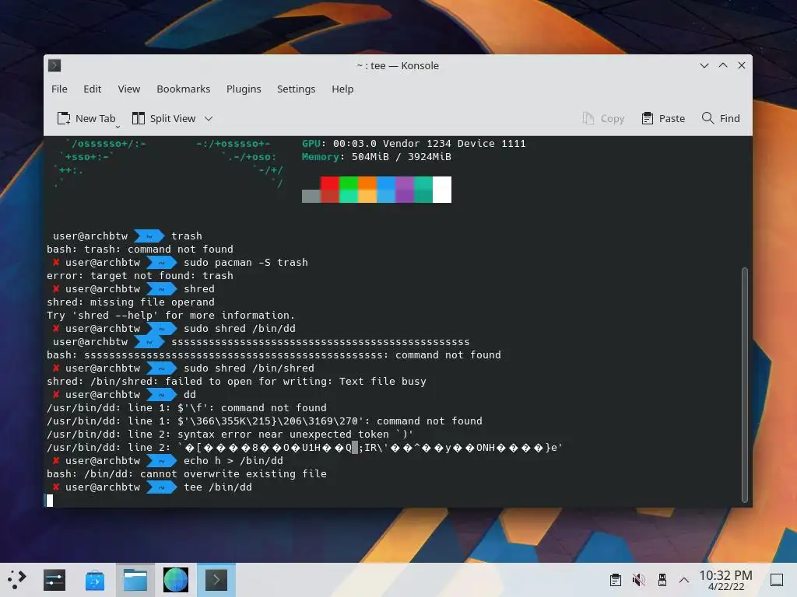This screenshot has width=797, height=597.
Task: Open the web browser globe icon in taskbar
Action: pos(176,579)
